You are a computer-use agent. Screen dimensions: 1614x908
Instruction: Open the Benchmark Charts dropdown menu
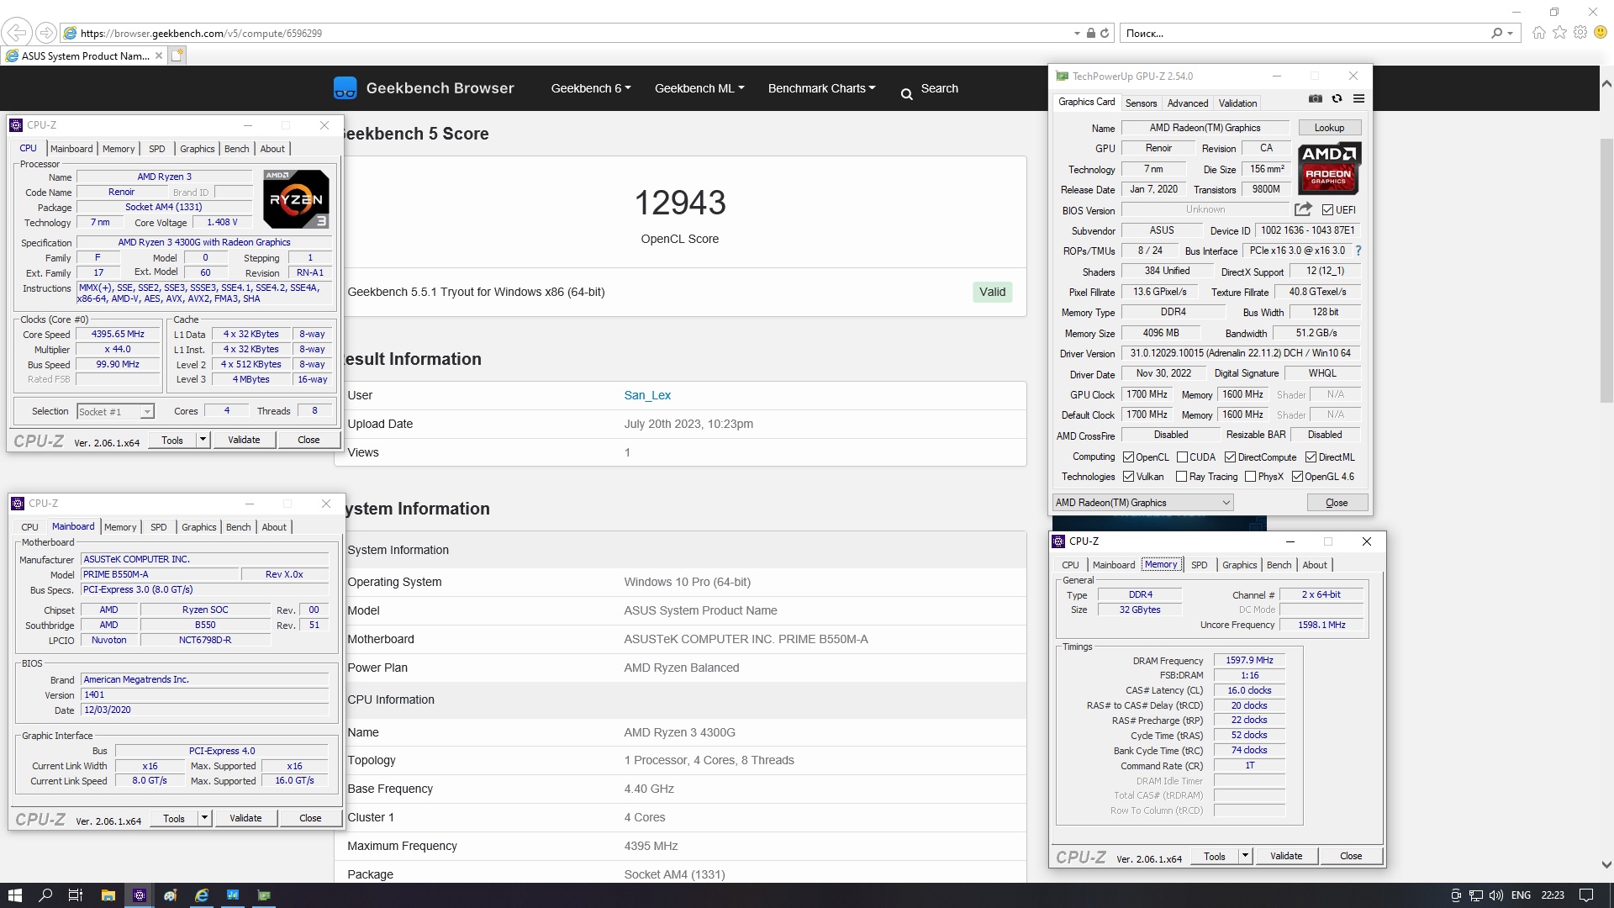pyautogui.click(x=821, y=88)
